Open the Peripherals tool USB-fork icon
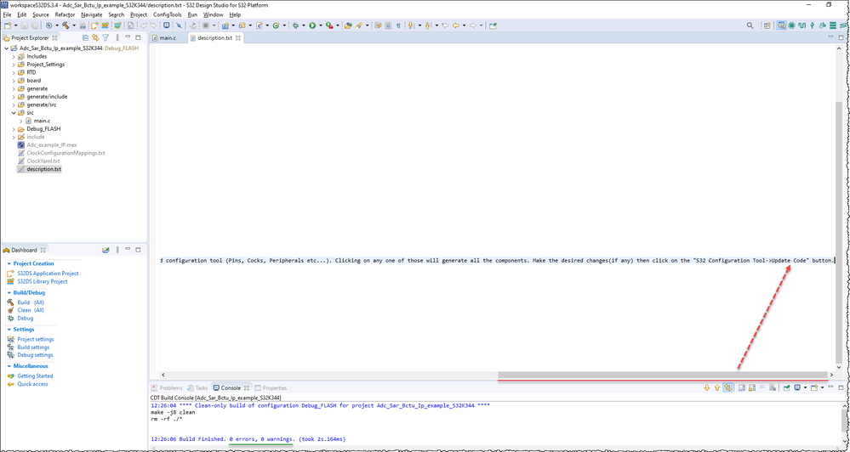Screen dimensions: 850x452 point(812,25)
